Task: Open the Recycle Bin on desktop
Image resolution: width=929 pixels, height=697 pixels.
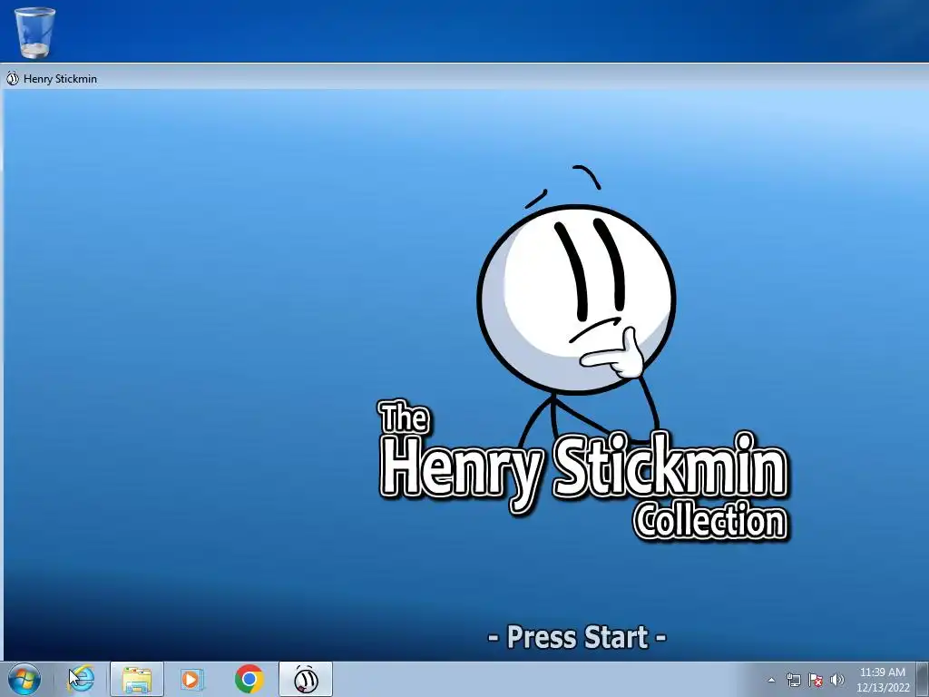Action: click(34, 32)
